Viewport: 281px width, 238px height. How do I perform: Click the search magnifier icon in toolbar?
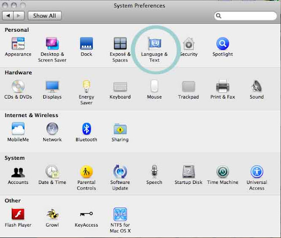tap(219, 16)
